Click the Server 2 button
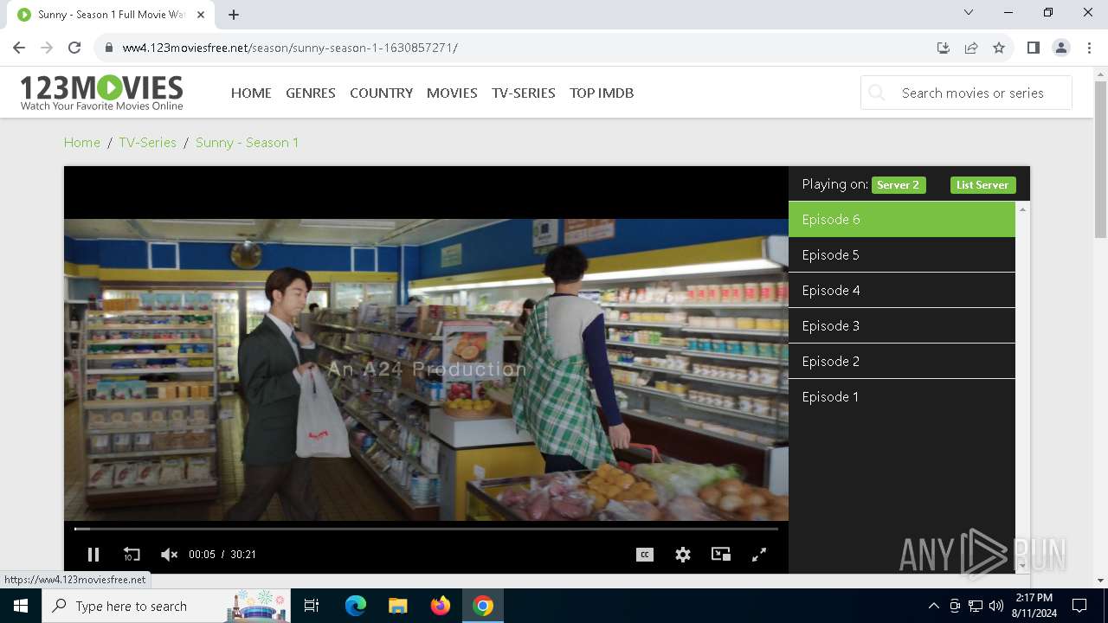This screenshot has width=1108, height=623. click(x=899, y=185)
